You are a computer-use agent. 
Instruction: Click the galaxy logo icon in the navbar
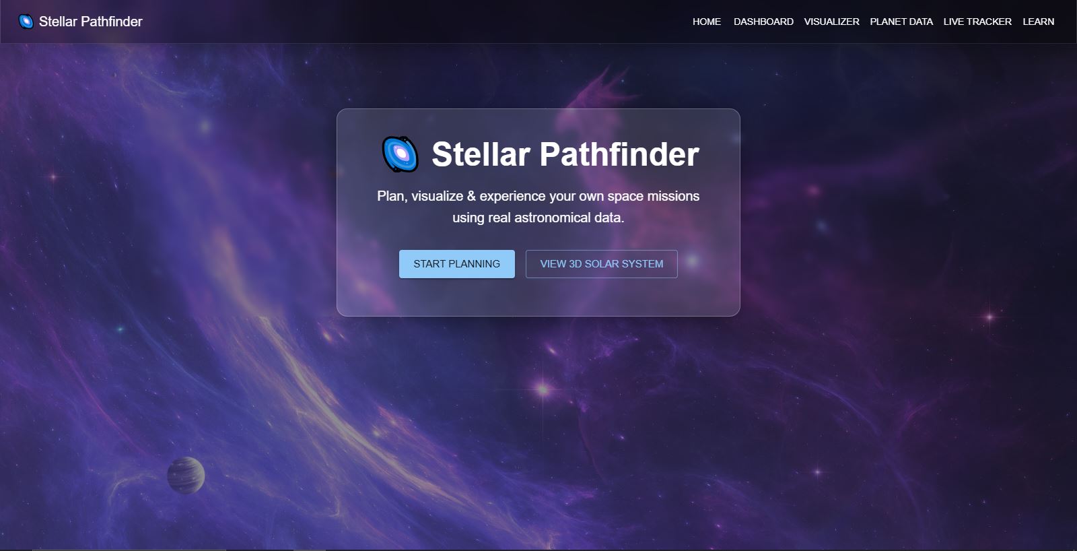click(x=26, y=22)
